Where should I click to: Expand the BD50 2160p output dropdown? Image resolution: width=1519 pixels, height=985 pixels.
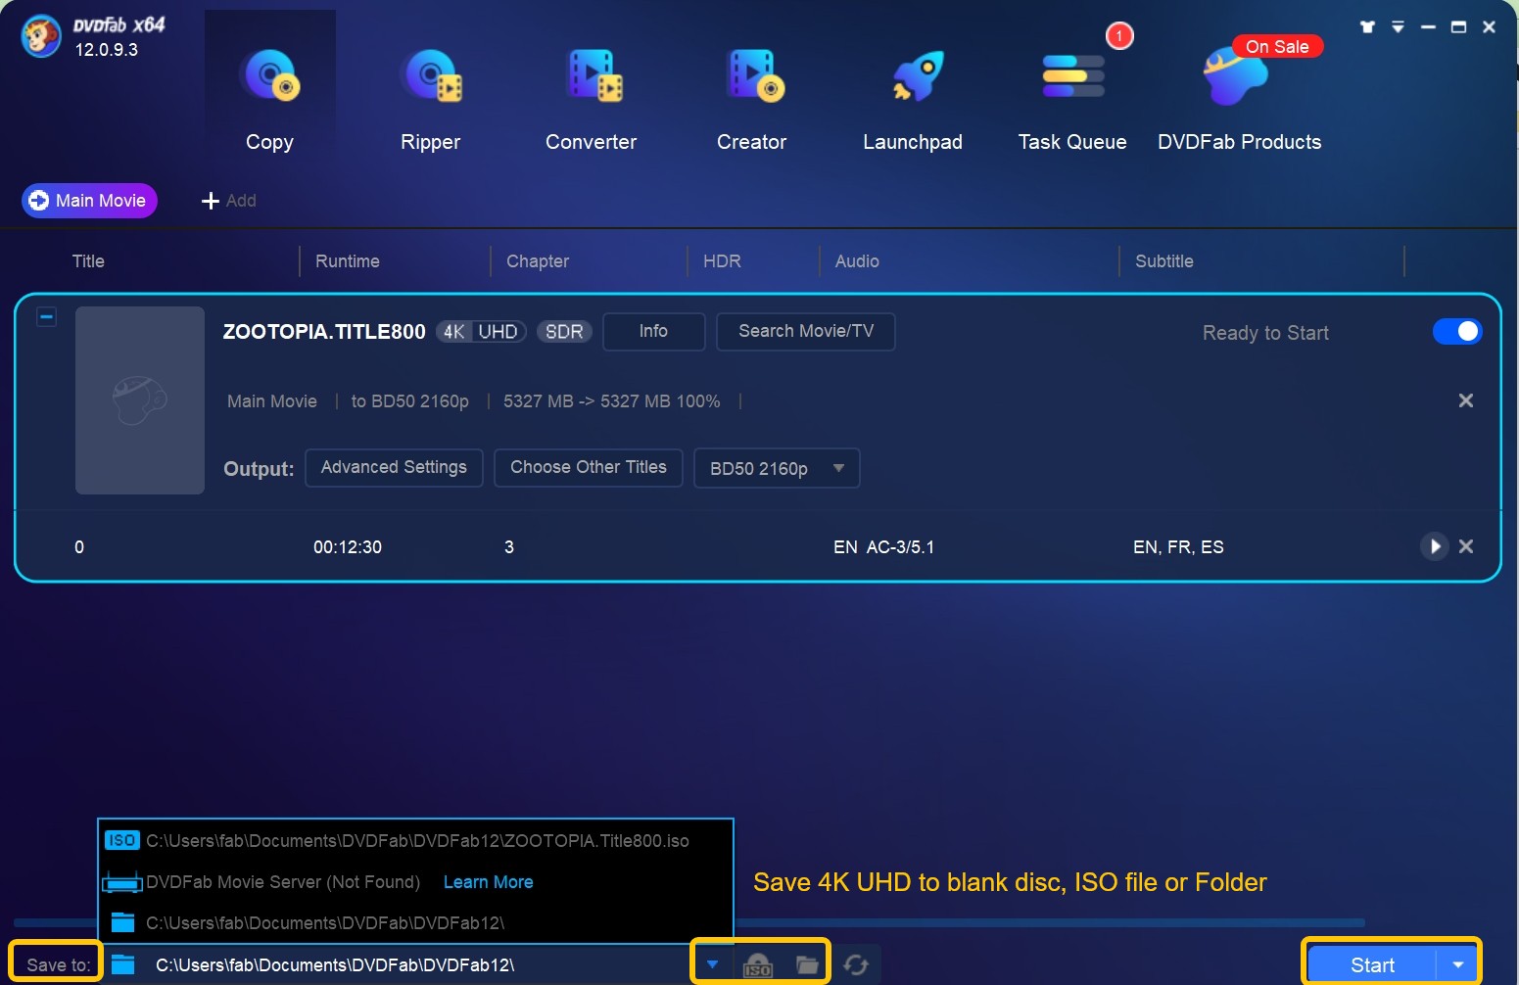(777, 468)
